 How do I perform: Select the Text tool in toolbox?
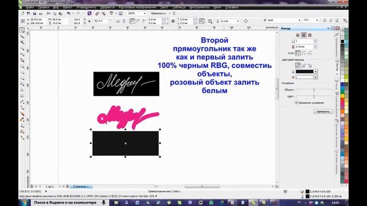pos(22,90)
